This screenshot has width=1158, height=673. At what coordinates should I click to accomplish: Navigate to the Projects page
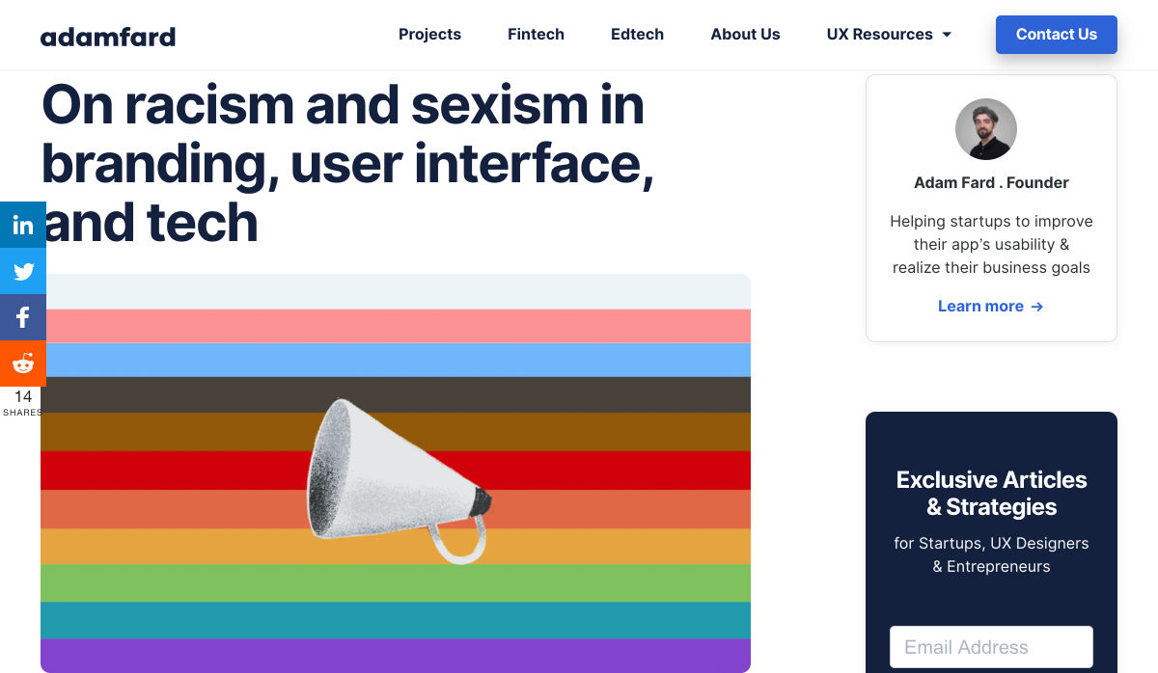click(x=429, y=35)
